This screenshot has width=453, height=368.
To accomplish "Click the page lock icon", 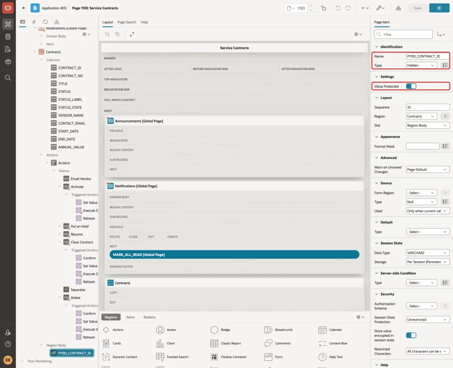I will [x=323, y=8].
